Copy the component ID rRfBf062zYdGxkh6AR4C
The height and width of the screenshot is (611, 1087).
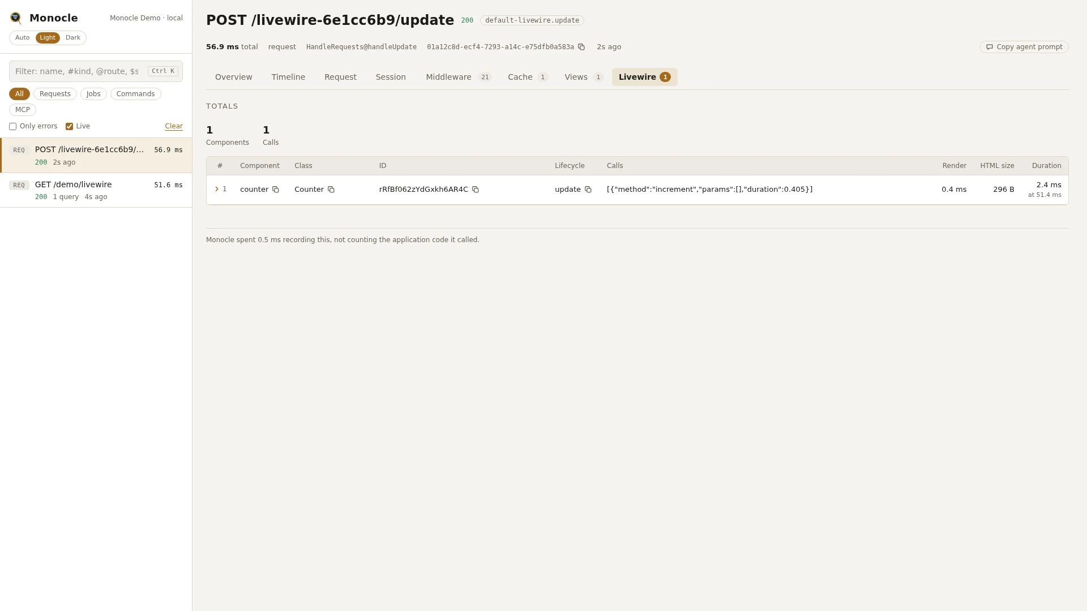pos(476,190)
